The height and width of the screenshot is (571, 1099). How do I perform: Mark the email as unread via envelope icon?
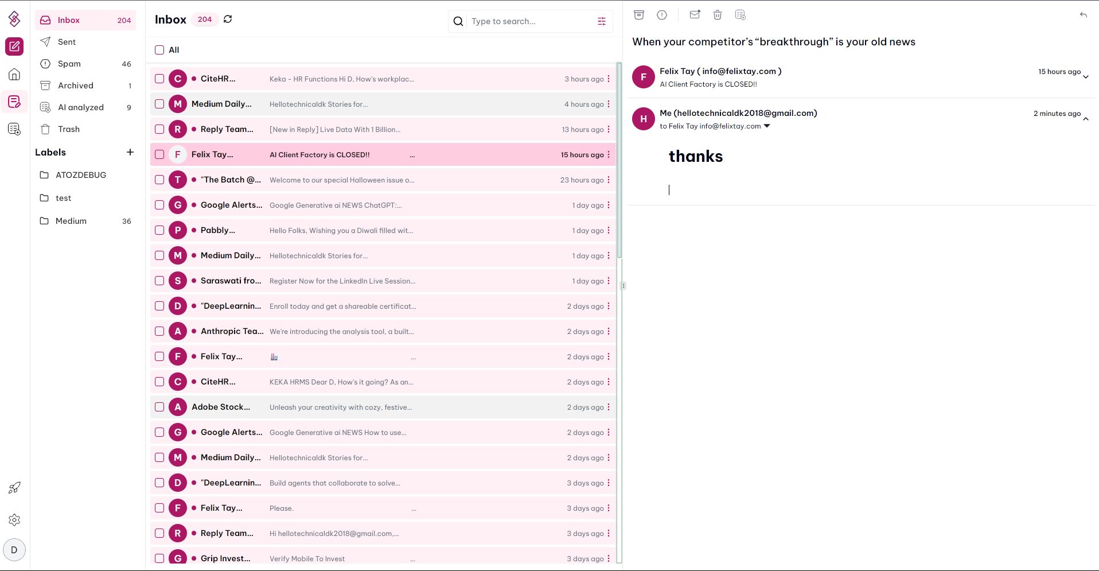pos(695,15)
